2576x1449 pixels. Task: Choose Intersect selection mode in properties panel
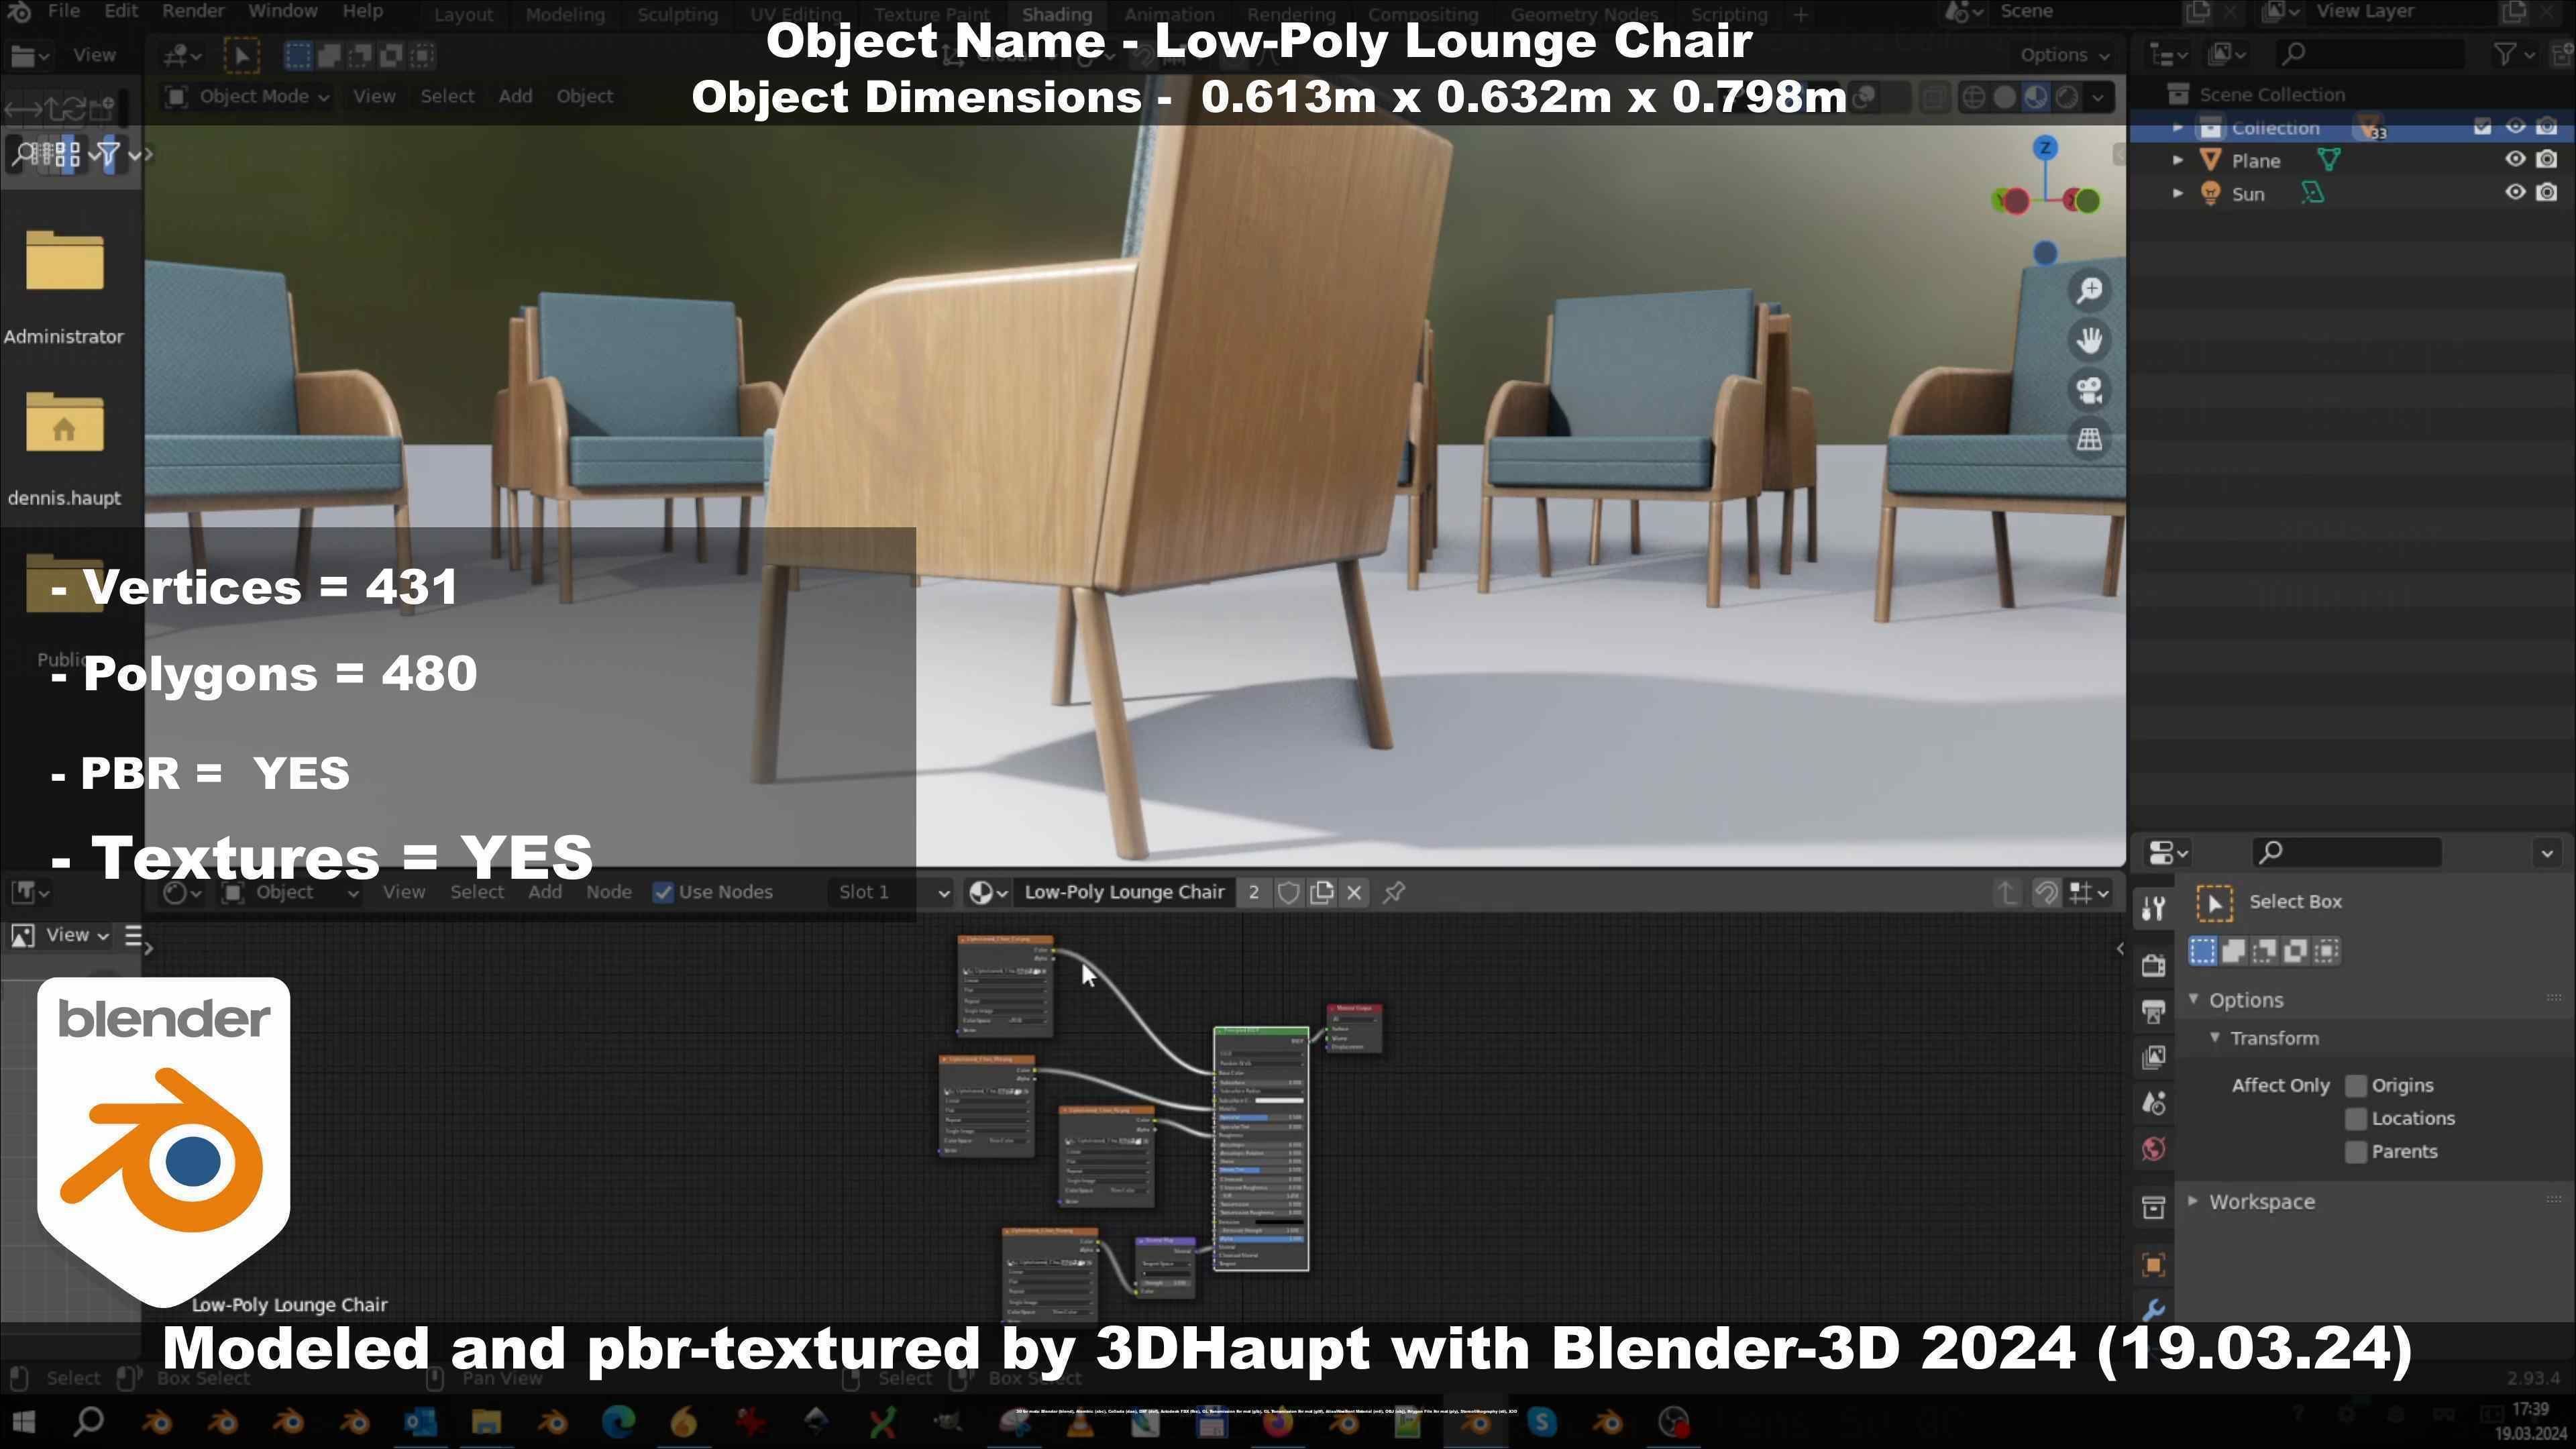click(x=2326, y=951)
